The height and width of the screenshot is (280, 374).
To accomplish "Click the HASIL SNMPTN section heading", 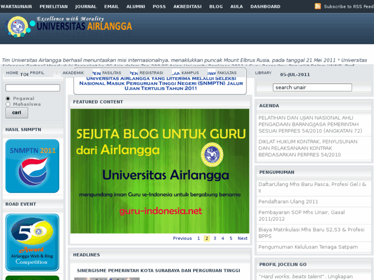I will (23, 129).
